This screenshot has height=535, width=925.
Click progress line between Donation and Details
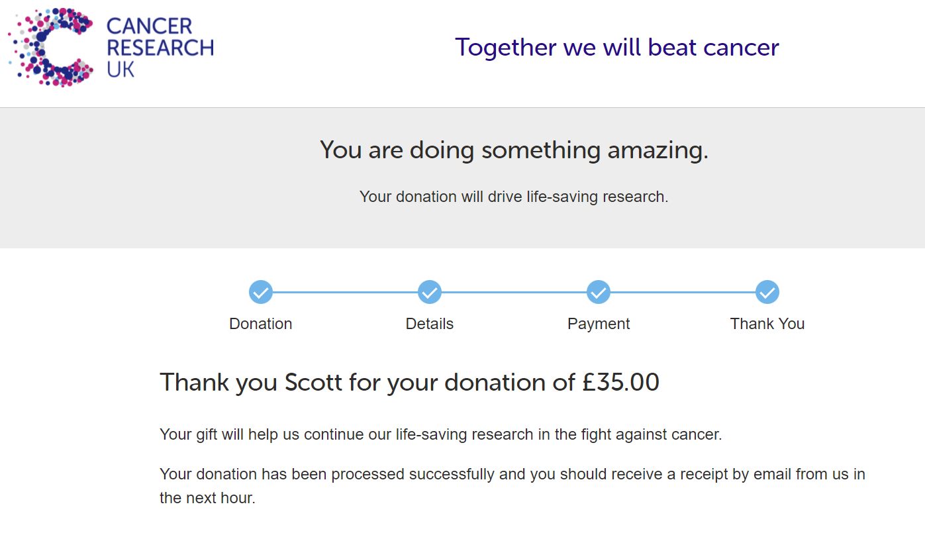tap(345, 292)
